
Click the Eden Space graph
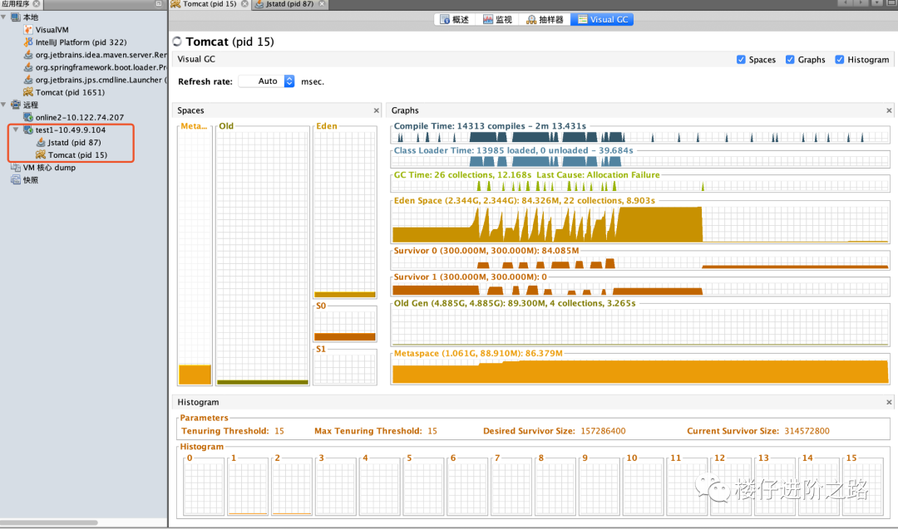(639, 223)
